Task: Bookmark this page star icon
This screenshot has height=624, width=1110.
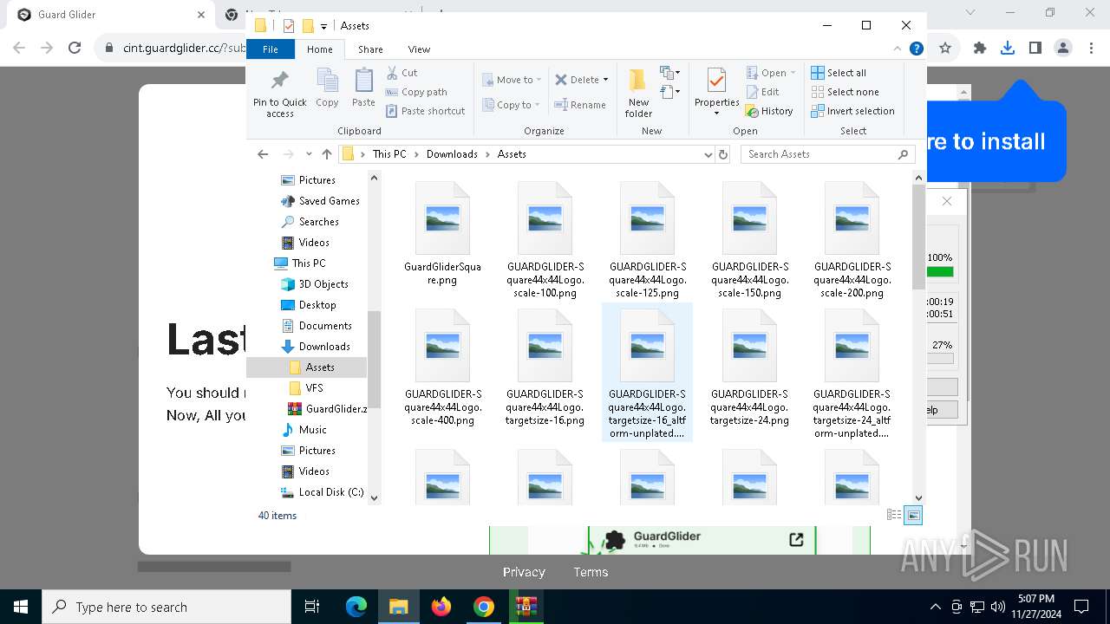Action: pyautogui.click(x=945, y=49)
